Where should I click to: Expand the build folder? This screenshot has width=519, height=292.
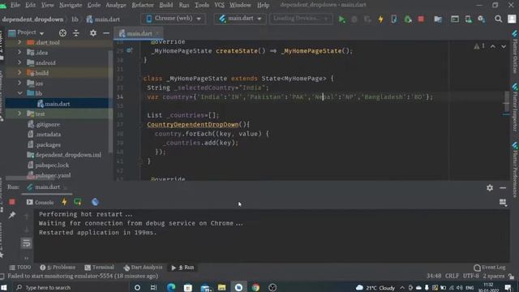click(19, 72)
